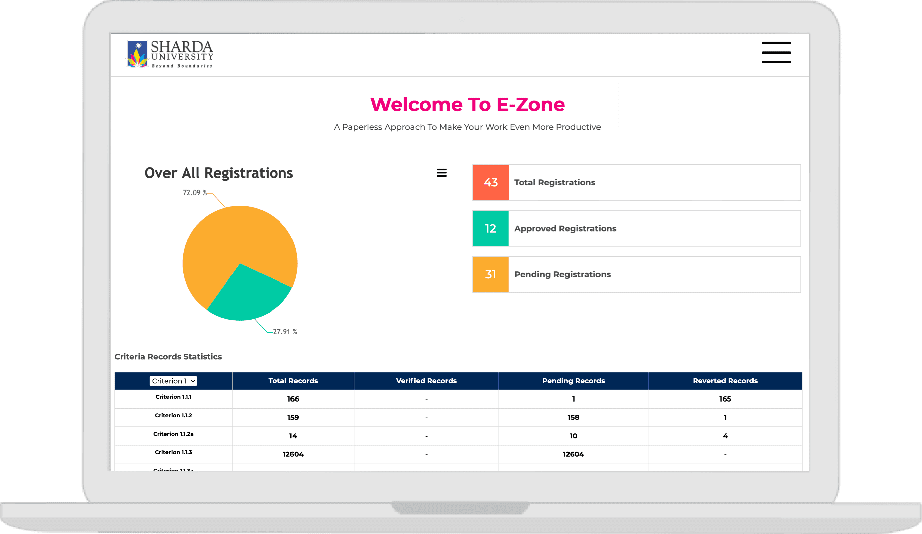
Task: Open the pie chart options menu icon
Action: (x=442, y=172)
